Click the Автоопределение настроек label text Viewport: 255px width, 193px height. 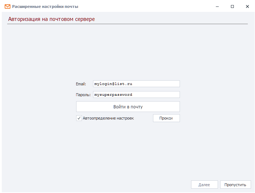(x=108, y=118)
